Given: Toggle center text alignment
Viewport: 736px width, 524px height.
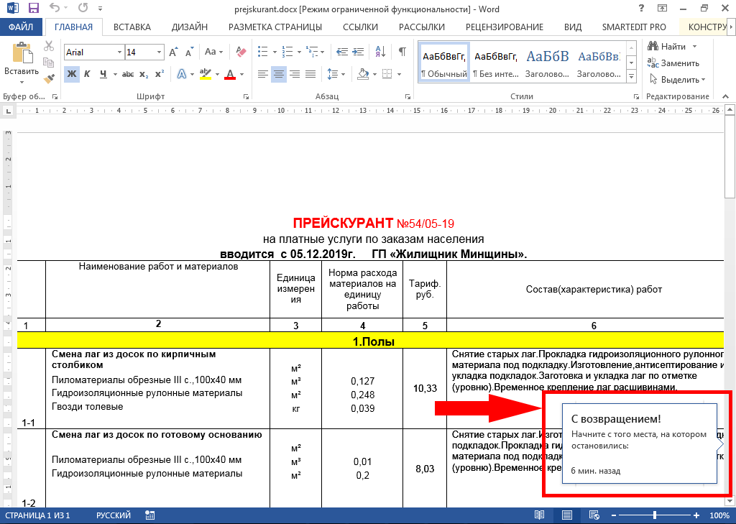Looking at the screenshot, I should click(x=279, y=74).
